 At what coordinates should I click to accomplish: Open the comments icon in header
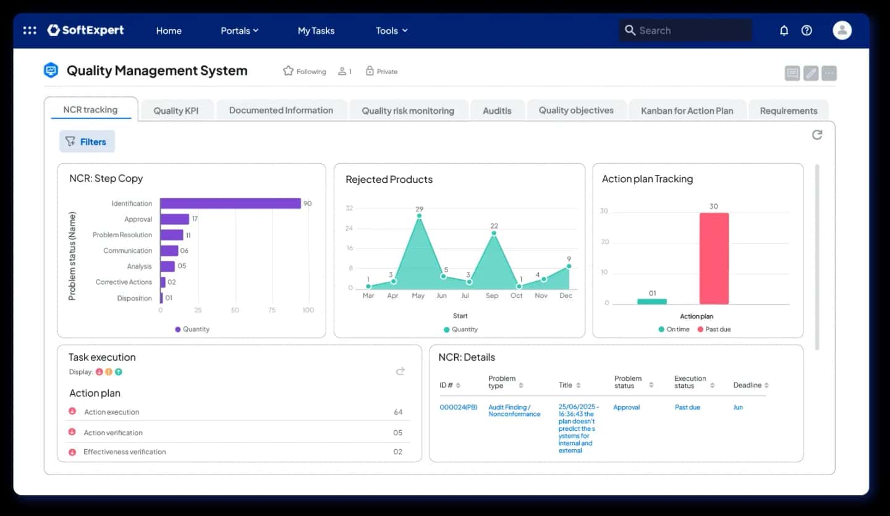coord(792,74)
